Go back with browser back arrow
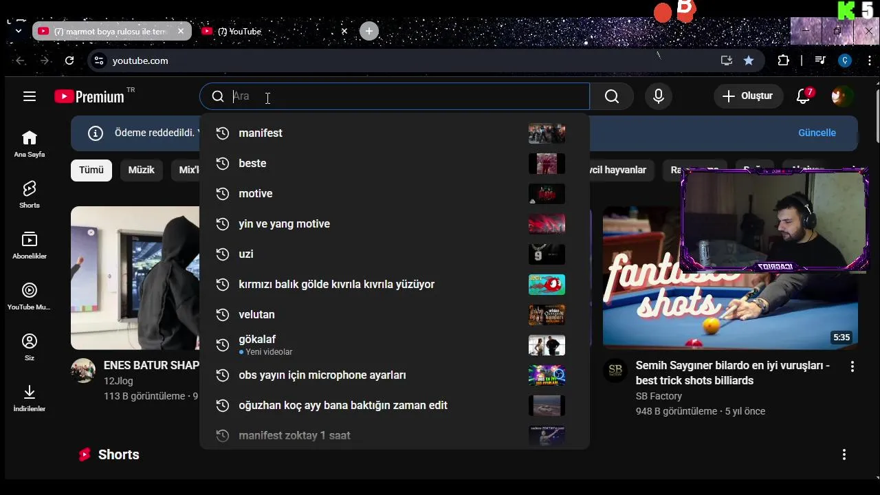The height and width of the screenshot is (495, 880). click(21, 60)
